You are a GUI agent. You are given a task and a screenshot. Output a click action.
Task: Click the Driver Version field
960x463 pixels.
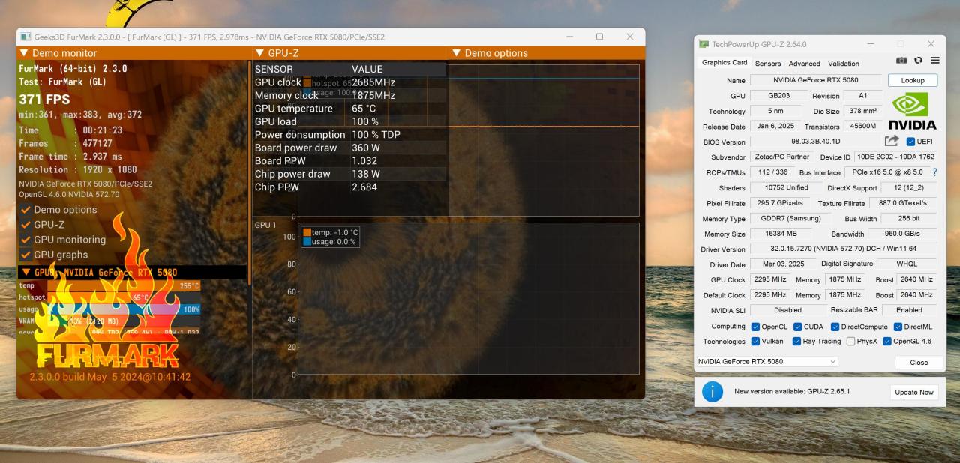(844, 249)
